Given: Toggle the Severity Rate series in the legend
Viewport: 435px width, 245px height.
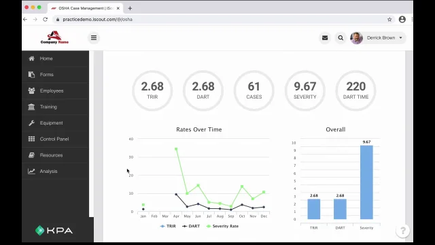Looking at the screenshot, I should pyautogui.click(x=222, y=226).
